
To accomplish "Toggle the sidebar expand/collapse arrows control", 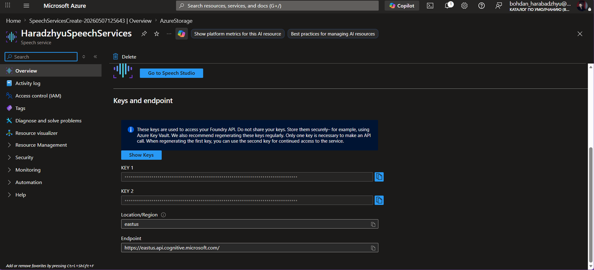I will click(84, 57).
